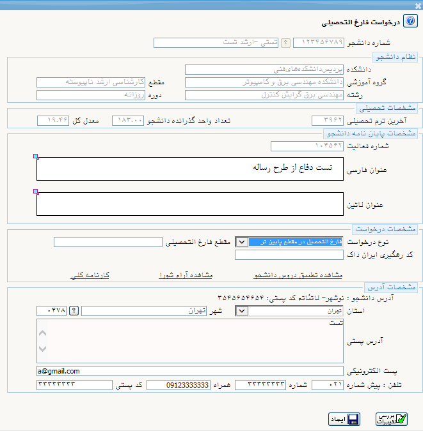The height and width of the screenshot is (431, 423).
Task: Click the رشته major field
Action: point(264,95)
